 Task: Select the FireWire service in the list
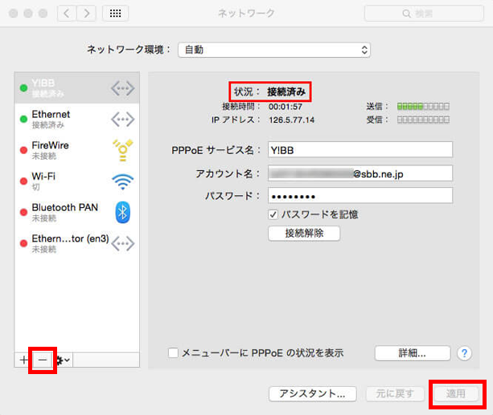pos(77,150)
